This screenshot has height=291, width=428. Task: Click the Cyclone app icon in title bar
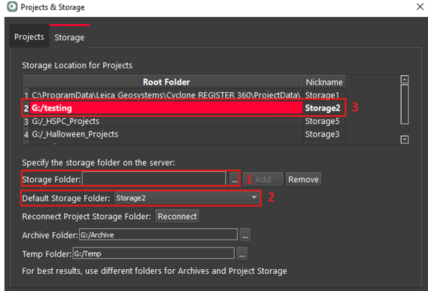pyautogui.click(x=10, y=7)
